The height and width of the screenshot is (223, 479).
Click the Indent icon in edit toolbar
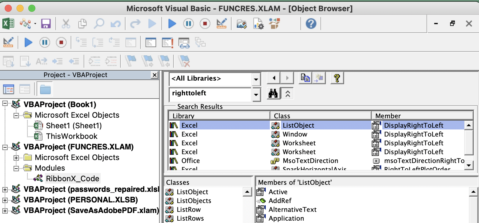tap(57, 61)
